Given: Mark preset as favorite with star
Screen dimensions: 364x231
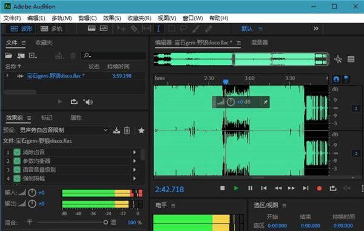Looking at the screenshot, I should (141, 130).
